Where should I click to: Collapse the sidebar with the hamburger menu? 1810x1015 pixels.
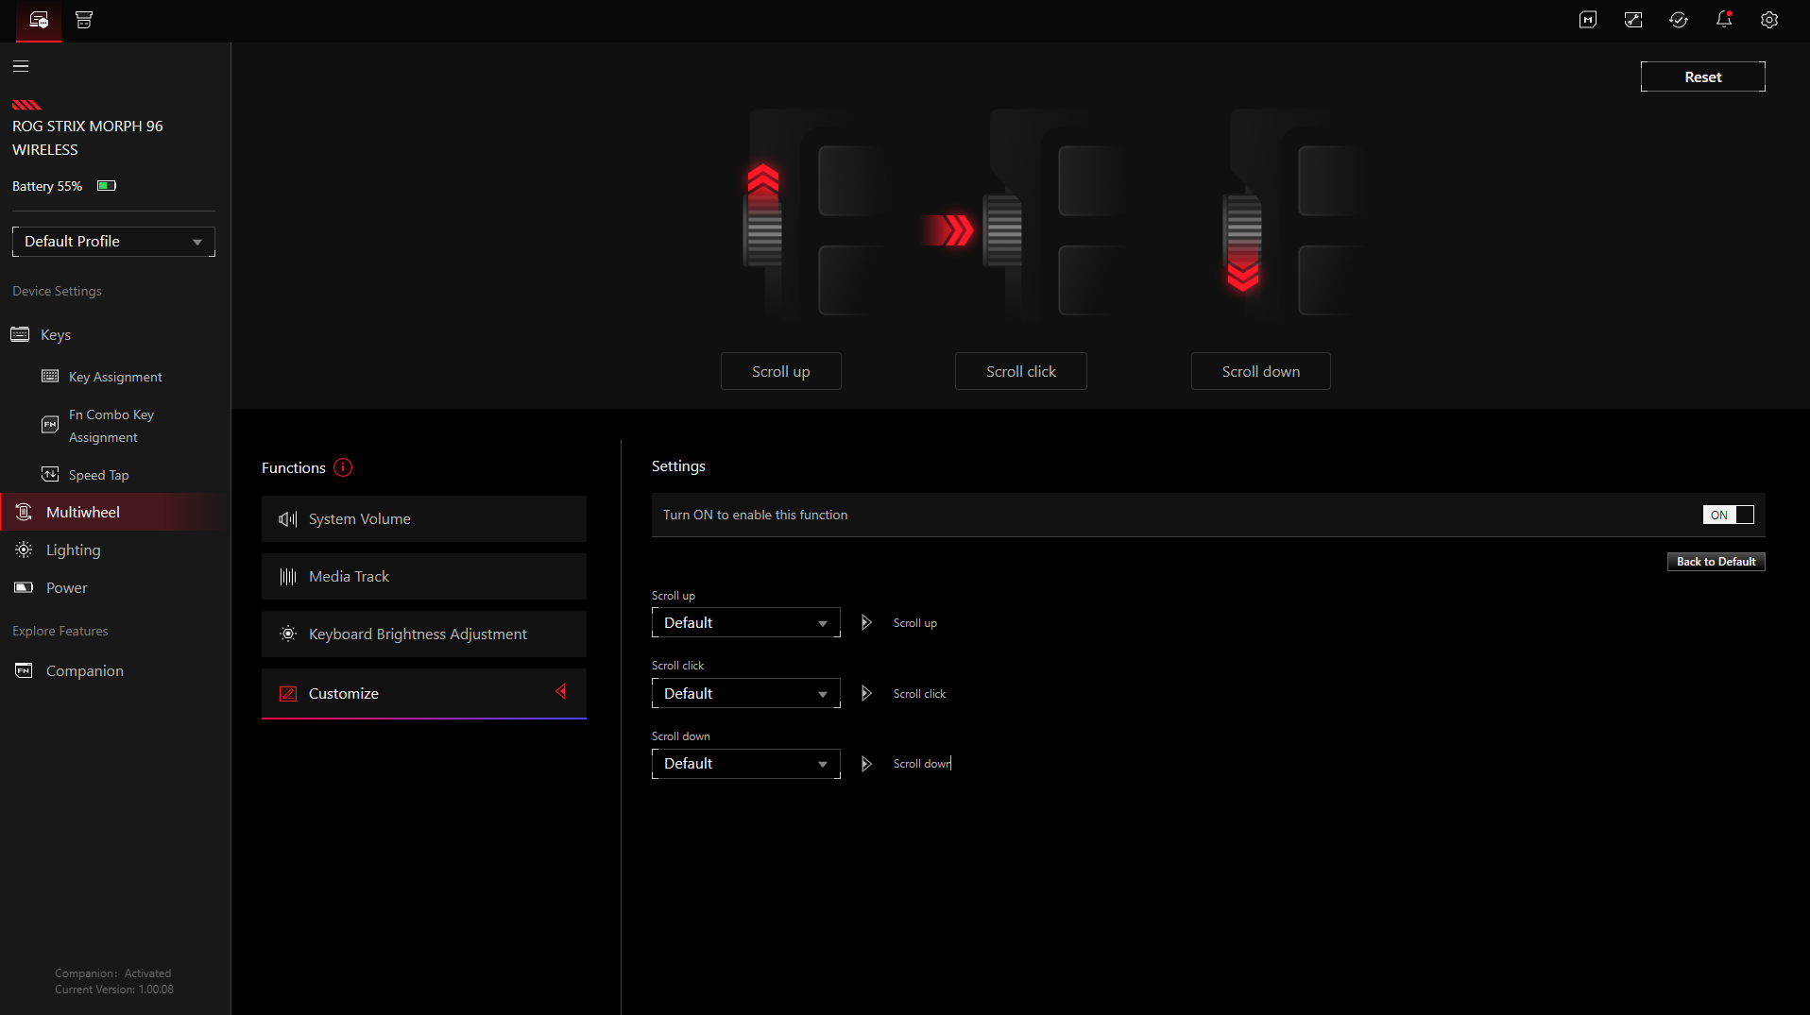[20, 66]
